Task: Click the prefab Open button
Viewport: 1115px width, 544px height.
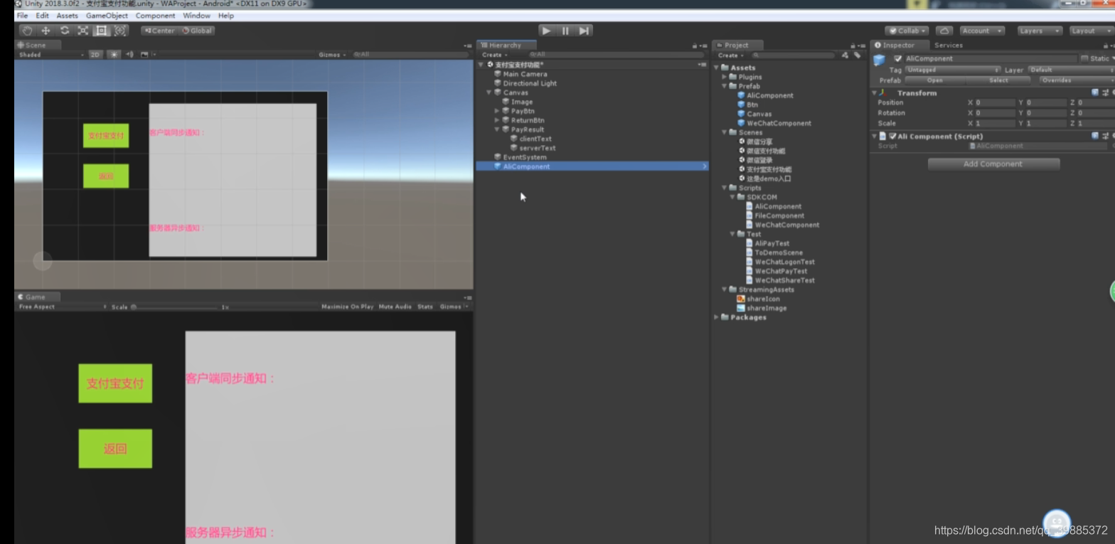Action: (x=934, y=80)
